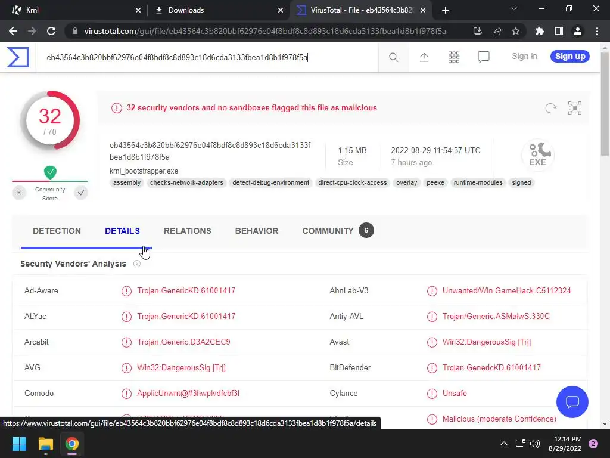Click the taskbar volume icon
The height and width of the screenshot is (458, 610).
(x=535, y=444)
